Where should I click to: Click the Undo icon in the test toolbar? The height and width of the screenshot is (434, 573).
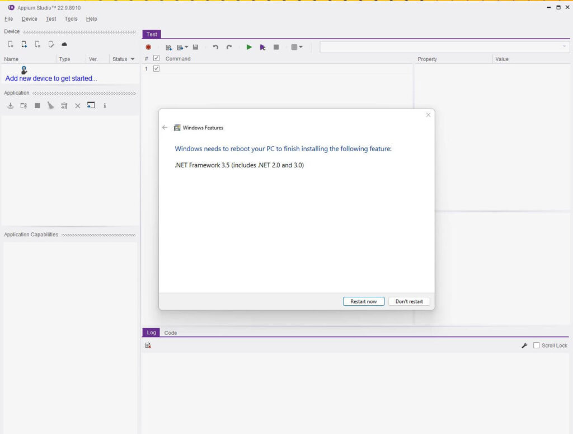(x=215, y=47)
